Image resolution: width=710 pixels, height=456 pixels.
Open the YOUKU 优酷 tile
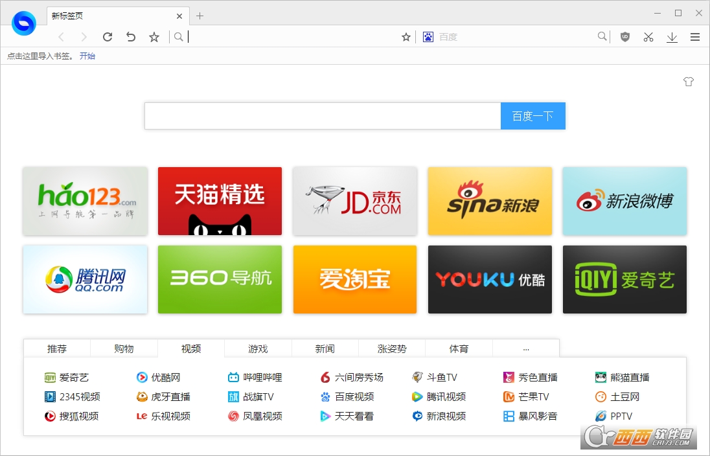click(x=490, y=279)
